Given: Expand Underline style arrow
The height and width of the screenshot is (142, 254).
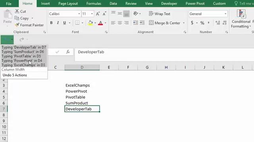Looking at the screenshot, I should click(70, 23).
